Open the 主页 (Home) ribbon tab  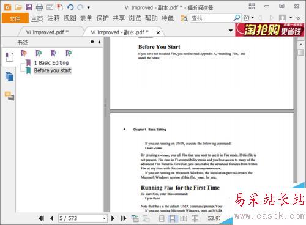click(37, 18)
